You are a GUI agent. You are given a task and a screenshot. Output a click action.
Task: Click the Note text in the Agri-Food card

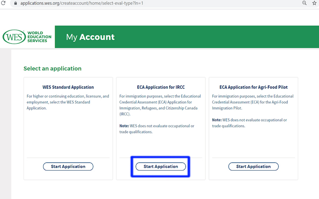click(x=250, y=123)
